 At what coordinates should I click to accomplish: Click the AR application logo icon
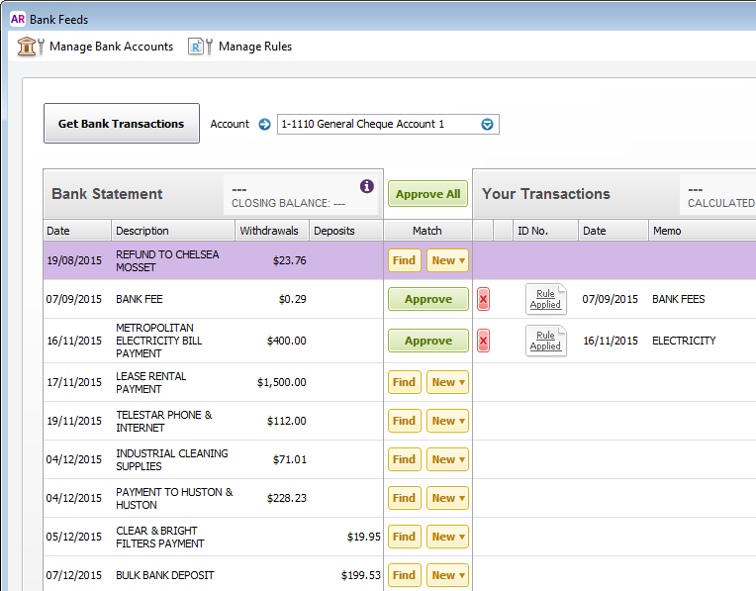pos(18,19)
